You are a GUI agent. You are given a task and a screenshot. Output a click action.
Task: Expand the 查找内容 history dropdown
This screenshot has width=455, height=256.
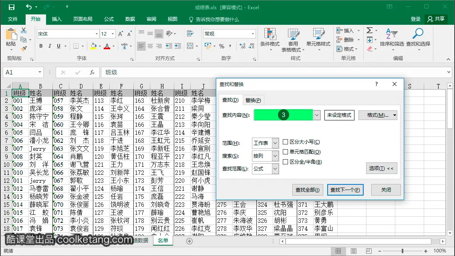316,115
